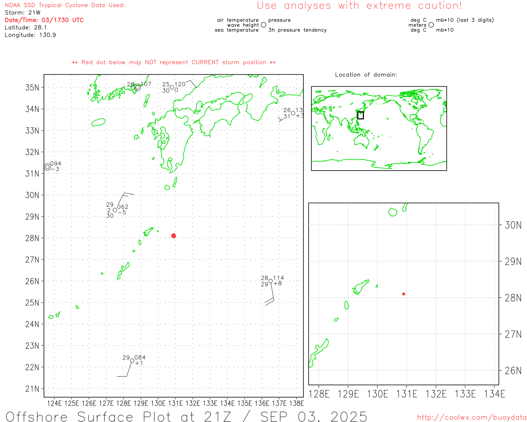527x422 pixels.
Task: Click 131E longitude label on main map
Action: click(175, 403)
